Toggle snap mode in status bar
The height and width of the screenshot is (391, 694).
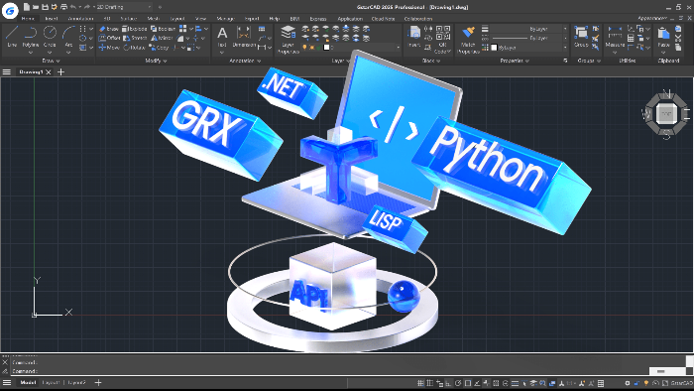coord(429,383)
